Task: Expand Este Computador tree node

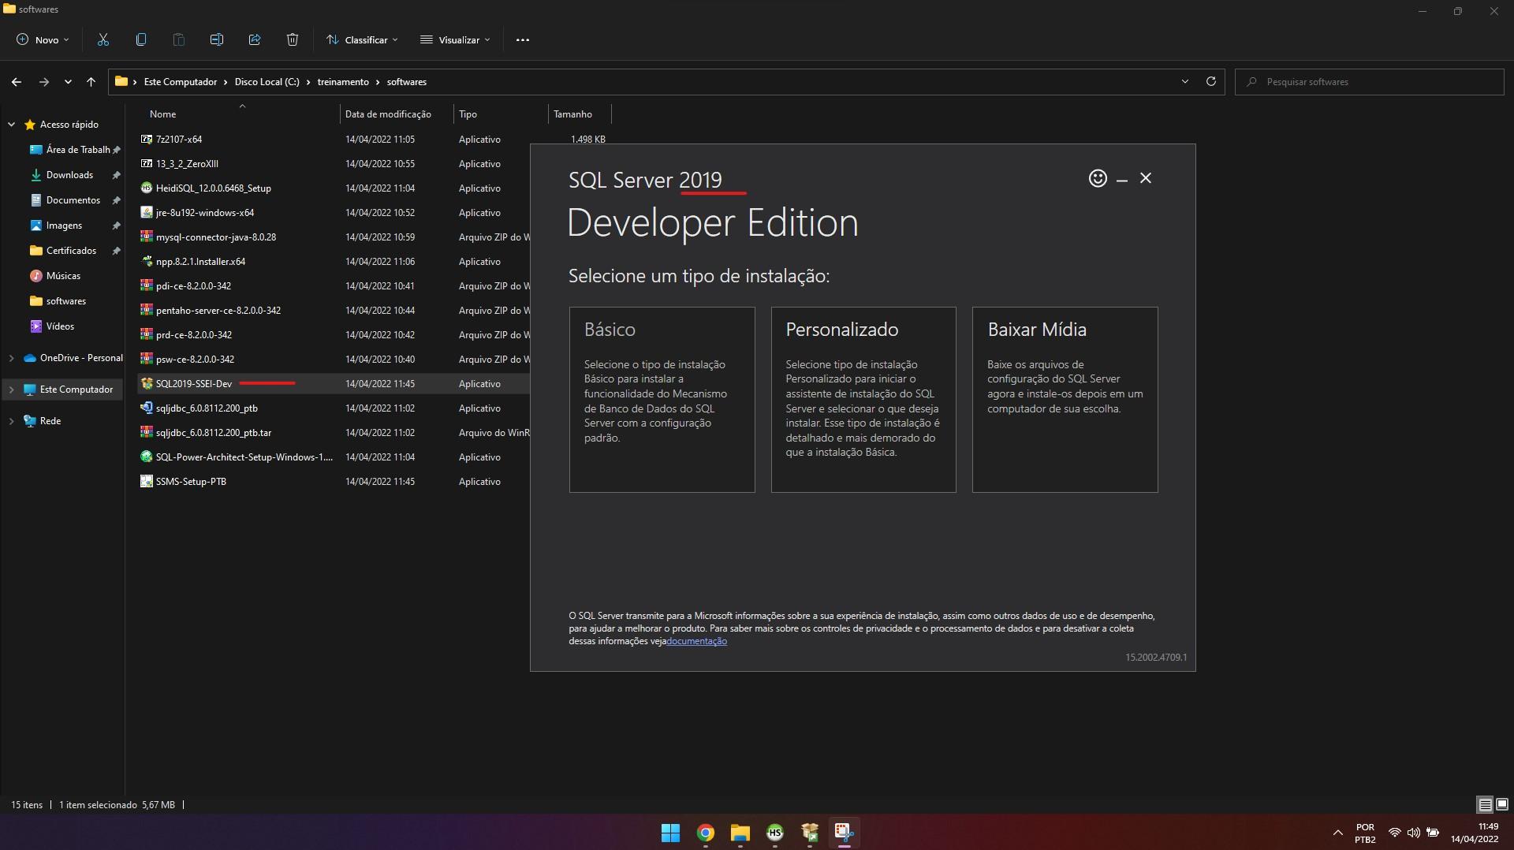Action: click(x=11, y=389)
